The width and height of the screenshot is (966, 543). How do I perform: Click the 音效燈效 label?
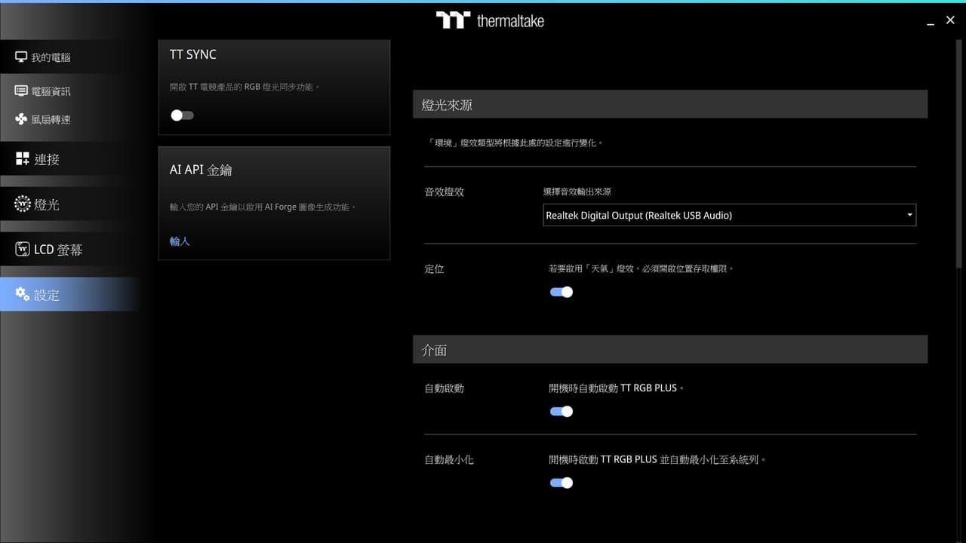445,192
